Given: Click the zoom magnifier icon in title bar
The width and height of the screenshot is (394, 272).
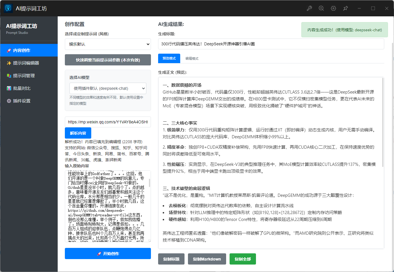Looking at the screenshot, I should 321,8.
